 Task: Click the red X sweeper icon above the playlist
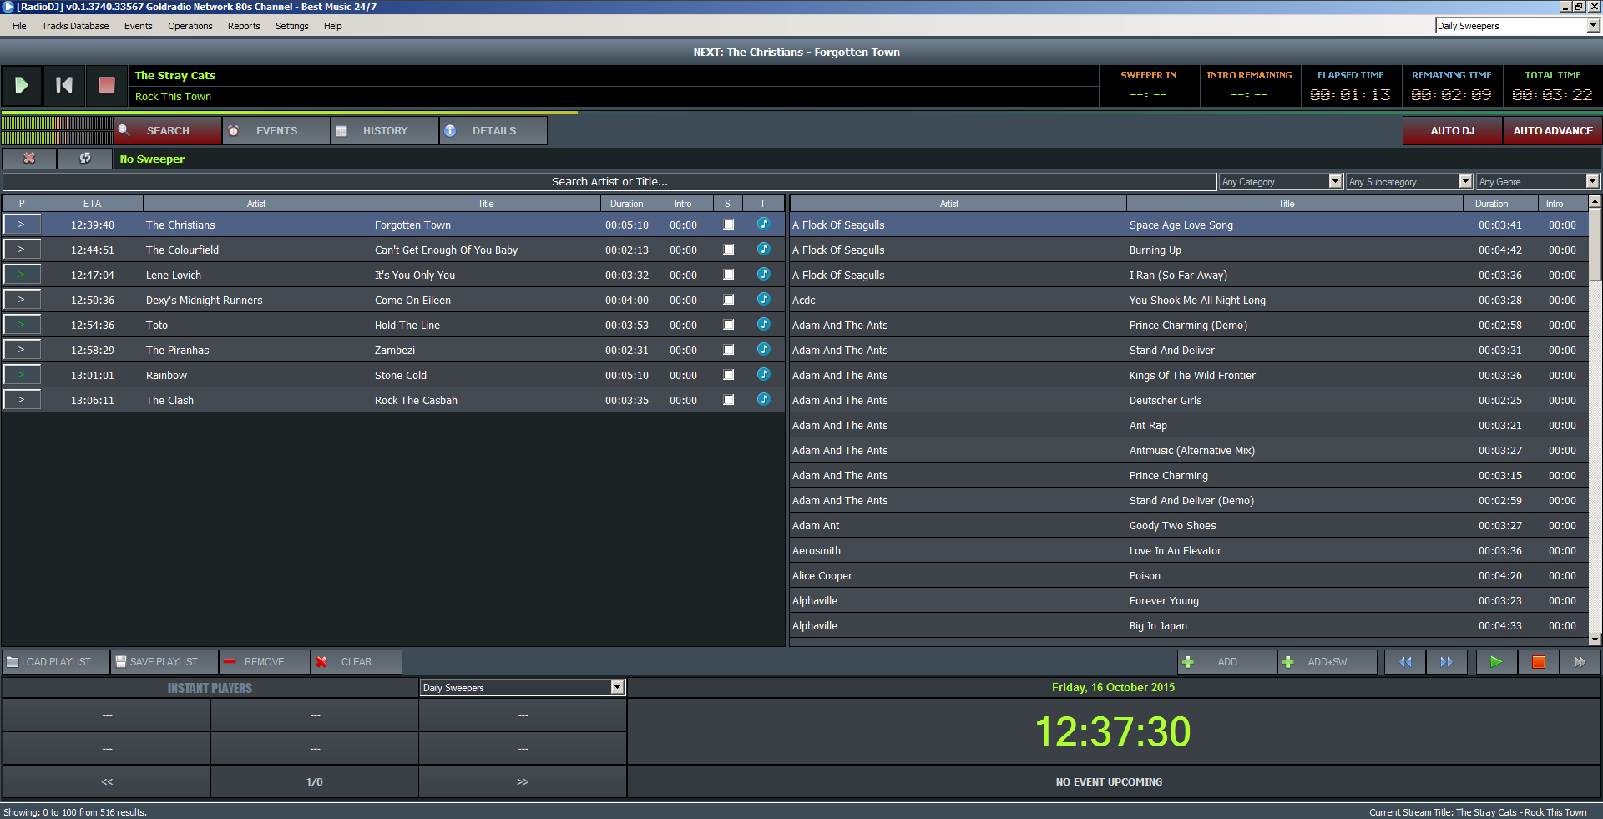[28, 159]
